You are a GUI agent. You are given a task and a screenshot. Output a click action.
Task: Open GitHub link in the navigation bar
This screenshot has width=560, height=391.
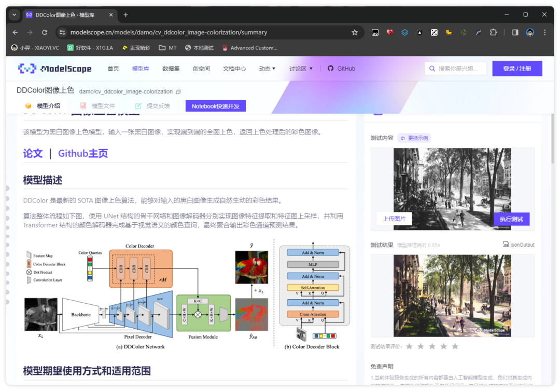coord(341,69)
